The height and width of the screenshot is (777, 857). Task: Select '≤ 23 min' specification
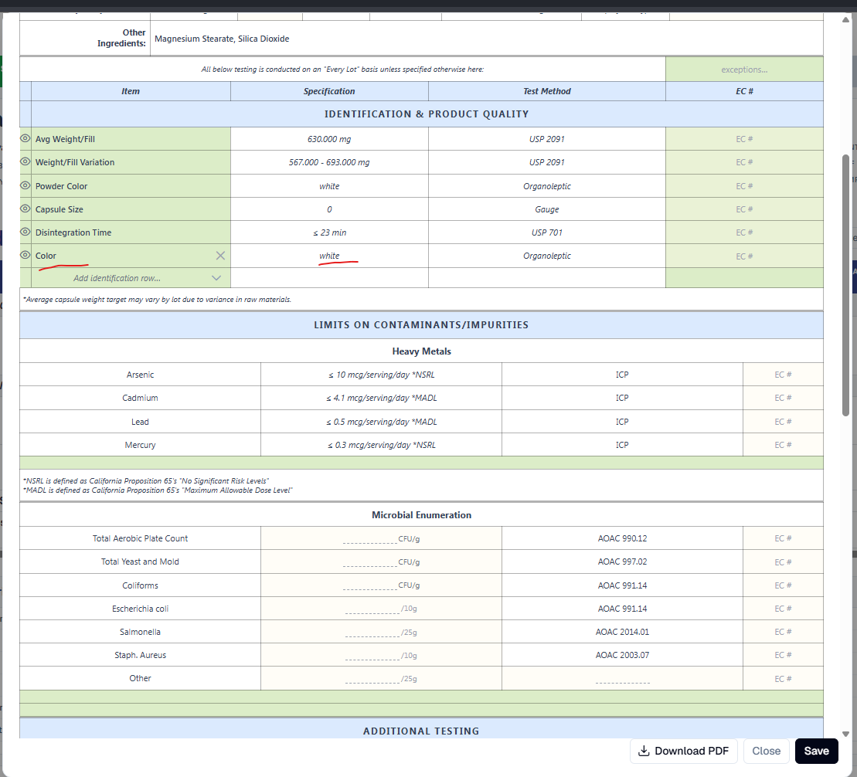[x=329, y=232]
